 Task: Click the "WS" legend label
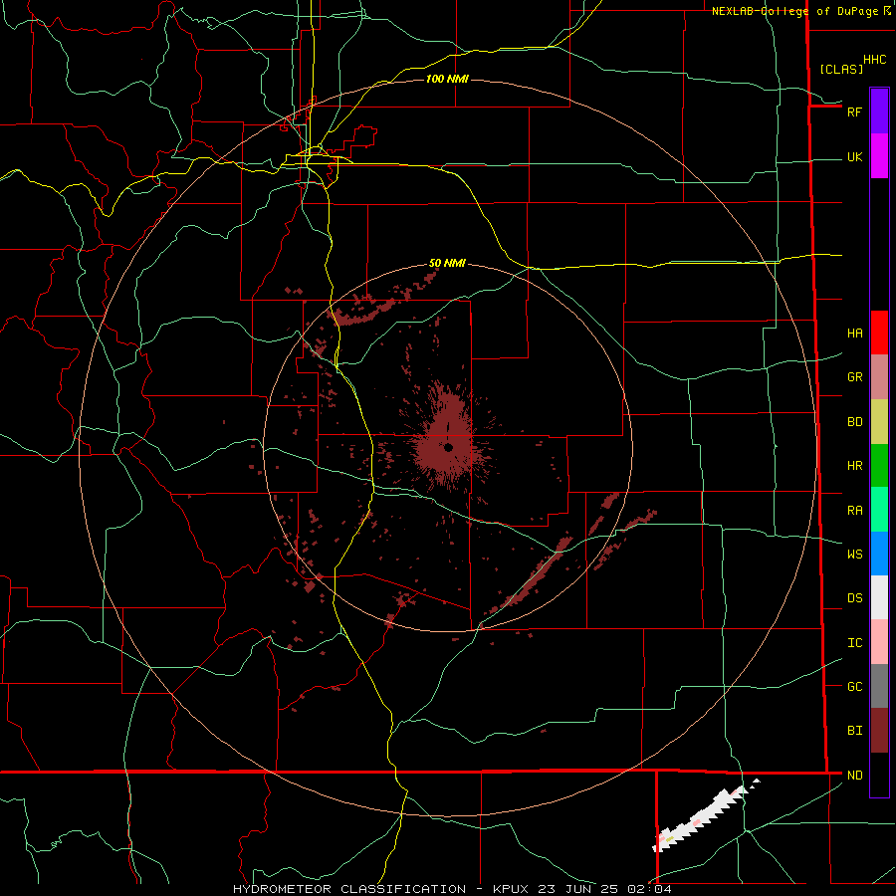[854, 554]
